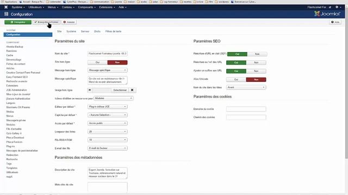348x195 pixels.
Task: Open the Longueur des listes dropdown
Action: 108,132
